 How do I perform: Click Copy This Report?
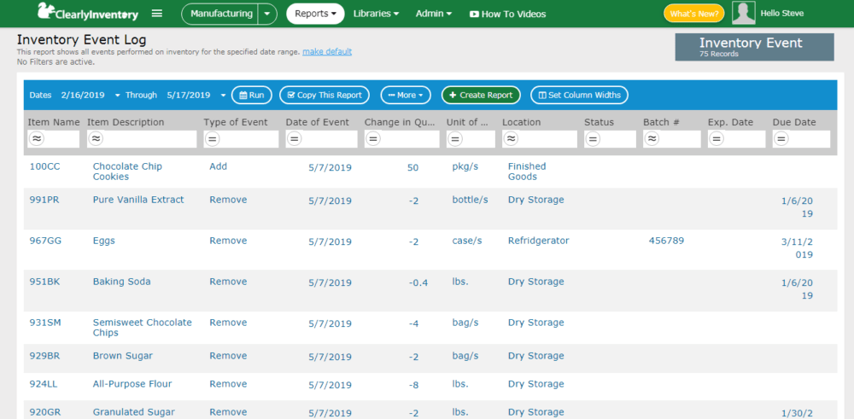pyautogui.click(x=325, y=96)
